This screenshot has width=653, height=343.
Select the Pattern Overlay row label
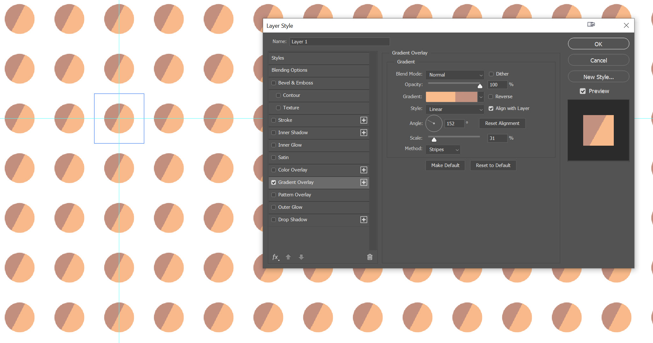pos(295,195)
